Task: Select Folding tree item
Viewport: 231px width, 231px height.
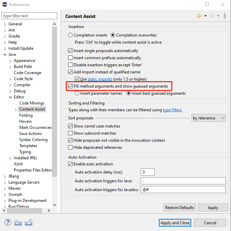Action: (26, 115)
